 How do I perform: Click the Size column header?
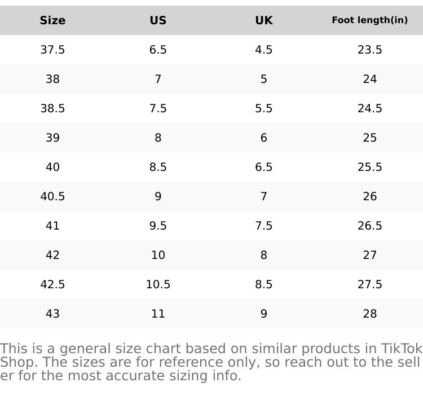point(52,21)
